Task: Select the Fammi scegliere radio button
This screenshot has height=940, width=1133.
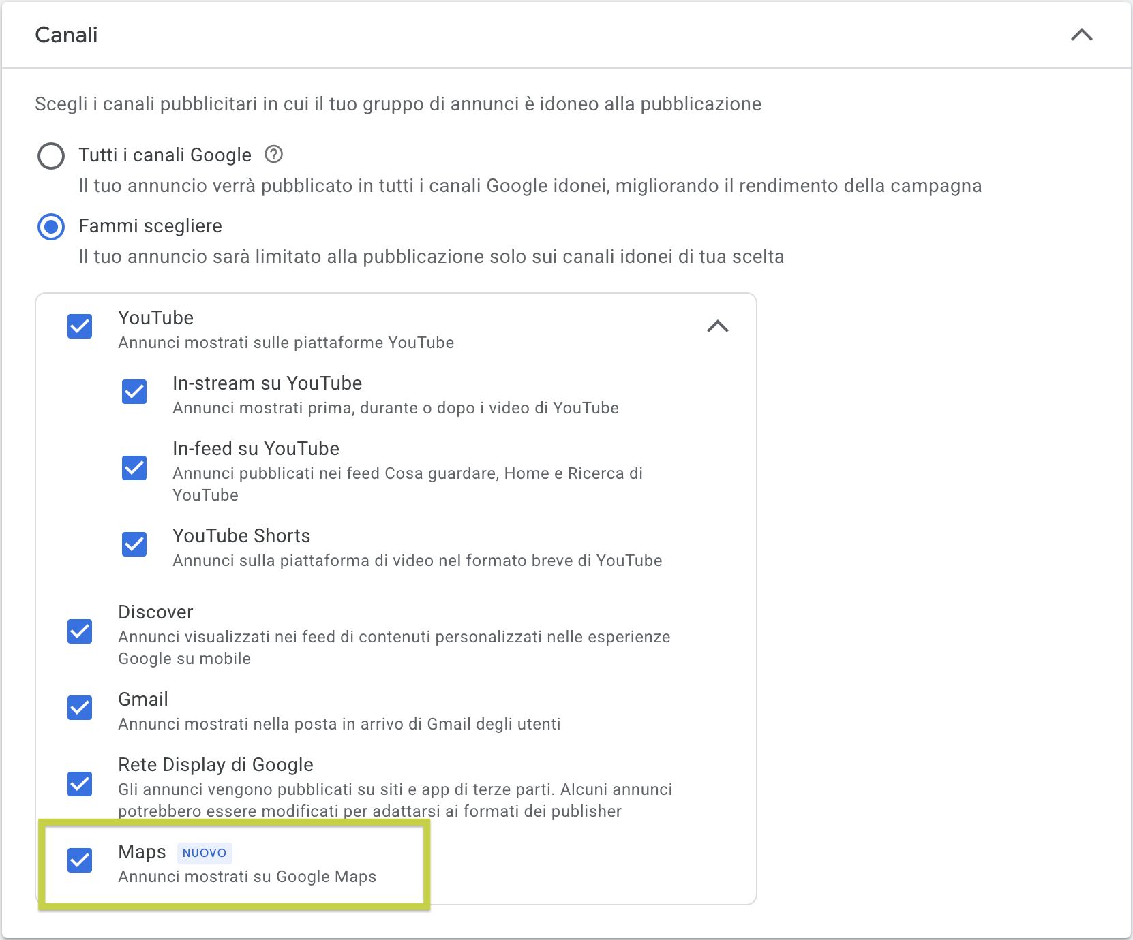Action: coord(51,227)
